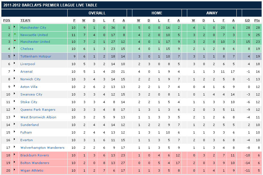This screenshot has height=175, width=263.
Task: Click the arrow icon beside Arsenal
Action: click(x=15, y=71)
